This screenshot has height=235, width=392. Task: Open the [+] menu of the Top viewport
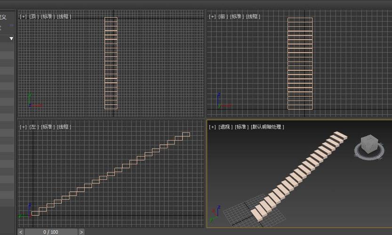[23, 16]
